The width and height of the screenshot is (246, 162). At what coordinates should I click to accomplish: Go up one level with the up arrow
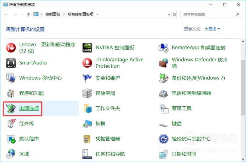(28, 15)
